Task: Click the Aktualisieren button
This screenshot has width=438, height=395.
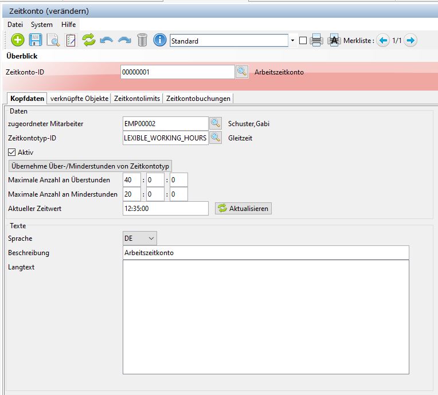Action: [243, 209]
